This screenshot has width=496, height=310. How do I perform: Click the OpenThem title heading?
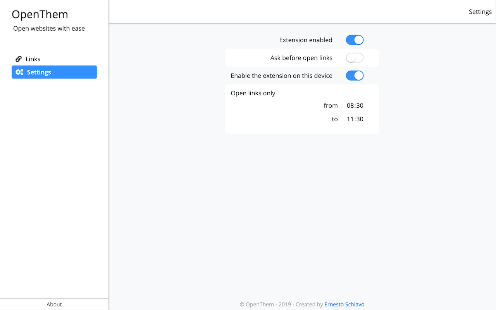coord(40,14)
